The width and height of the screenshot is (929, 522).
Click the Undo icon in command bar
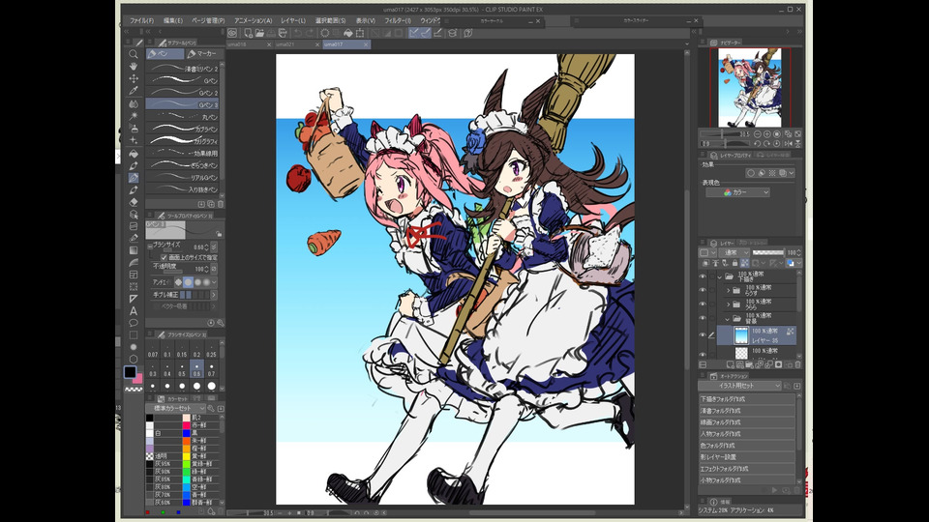click(x=297, y=33)
